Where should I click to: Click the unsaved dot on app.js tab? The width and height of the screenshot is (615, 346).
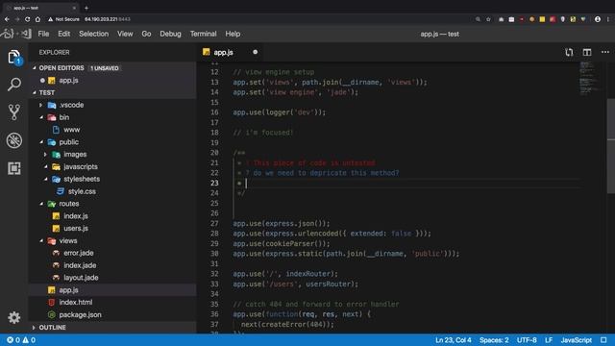(256, 52)
